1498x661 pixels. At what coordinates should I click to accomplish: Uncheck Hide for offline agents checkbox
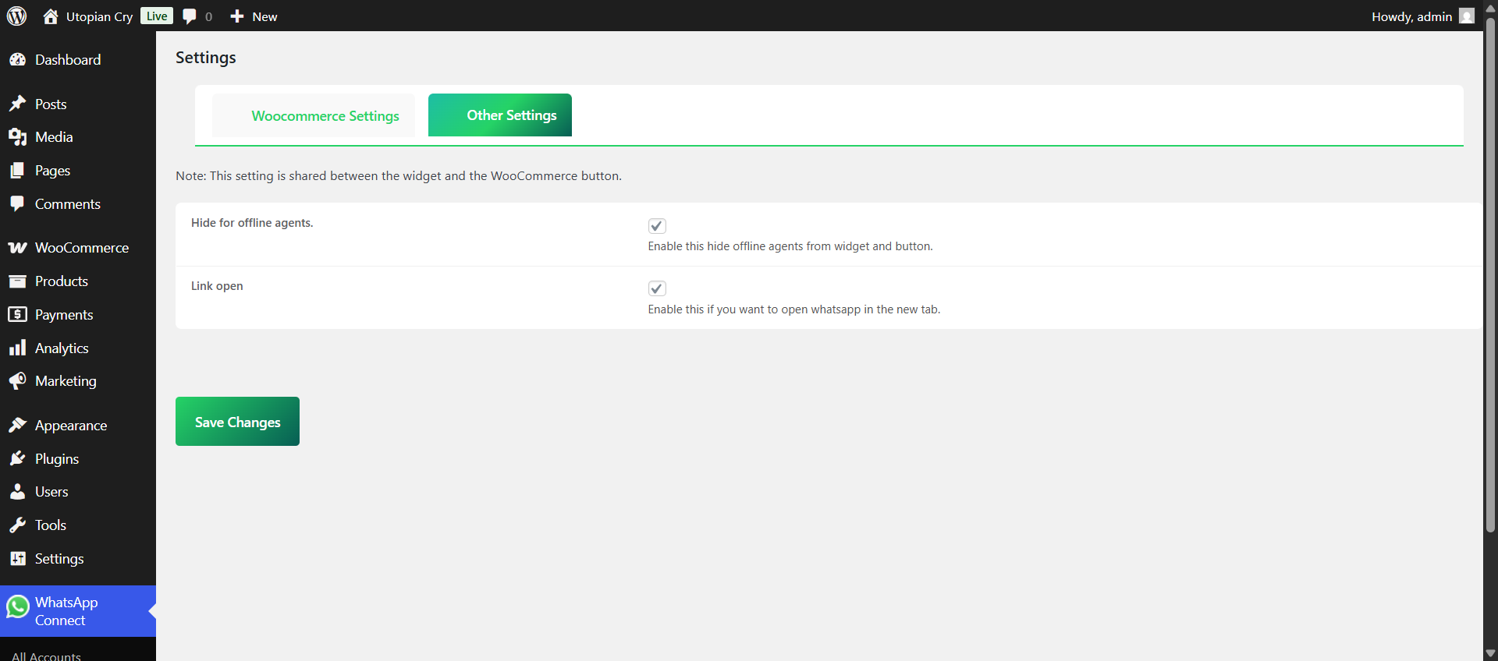coord(657,226)
